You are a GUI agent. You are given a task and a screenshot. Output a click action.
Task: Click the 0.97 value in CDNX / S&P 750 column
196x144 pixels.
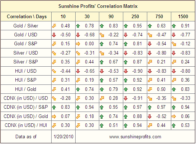pos(161,107)
